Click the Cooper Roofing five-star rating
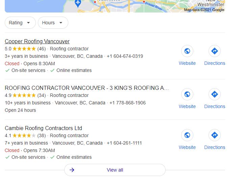The height and width of the screenshot is (177, 242). point(24,49)
